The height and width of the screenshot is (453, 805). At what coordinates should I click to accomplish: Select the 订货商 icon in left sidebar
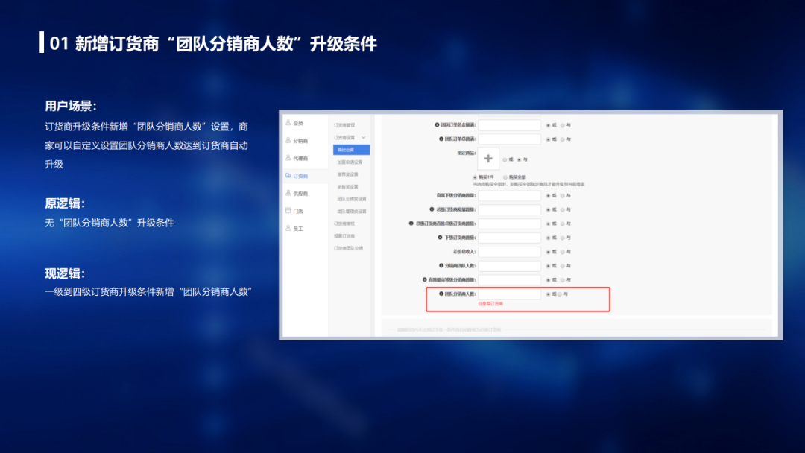point(288,176)
